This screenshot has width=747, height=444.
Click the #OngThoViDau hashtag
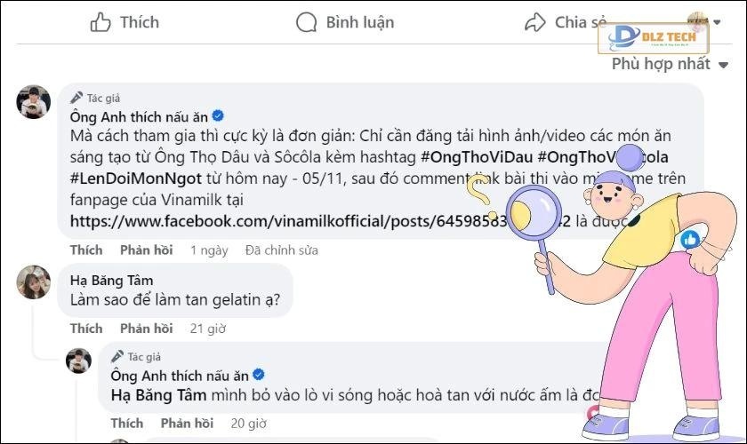coord(475,156)
